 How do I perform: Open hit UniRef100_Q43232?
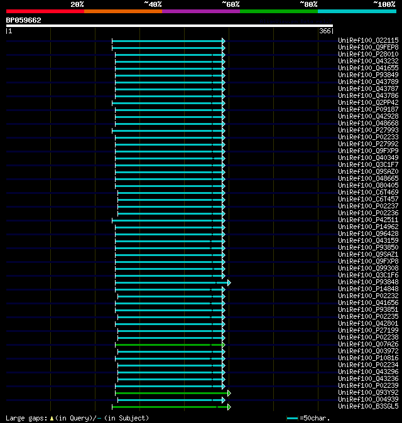(368, 62)
